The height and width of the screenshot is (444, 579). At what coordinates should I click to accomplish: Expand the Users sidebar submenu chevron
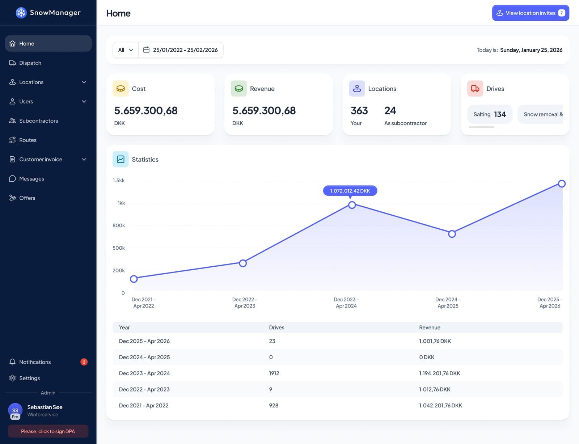[x=84, y=101]
